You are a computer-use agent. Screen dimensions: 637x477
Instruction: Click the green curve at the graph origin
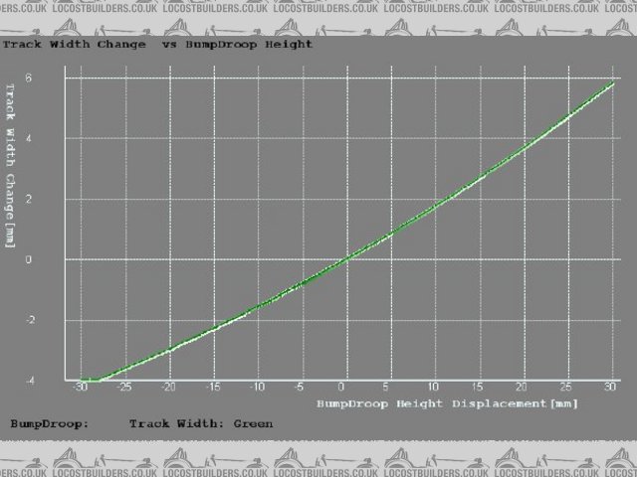click(345, 259)
